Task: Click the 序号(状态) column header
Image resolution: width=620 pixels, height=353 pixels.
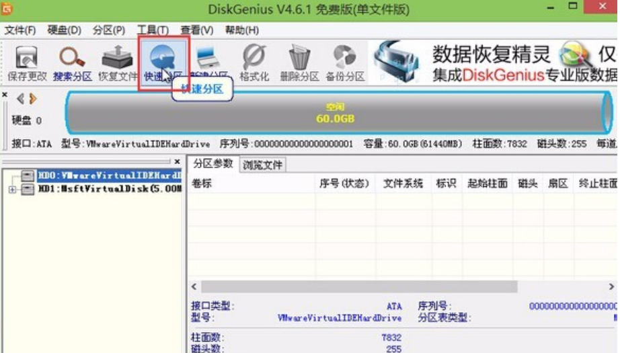Action: click(x=344, y=184)
